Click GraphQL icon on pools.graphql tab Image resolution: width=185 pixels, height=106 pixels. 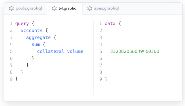11,8
